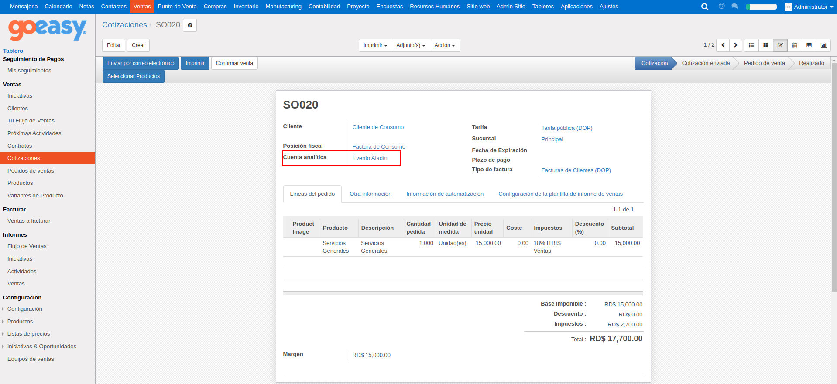The width and height of the screenshot is (837, 384).
Task: Open Mensajería menu
Action: pyautogui.click(x=24, y=7)
